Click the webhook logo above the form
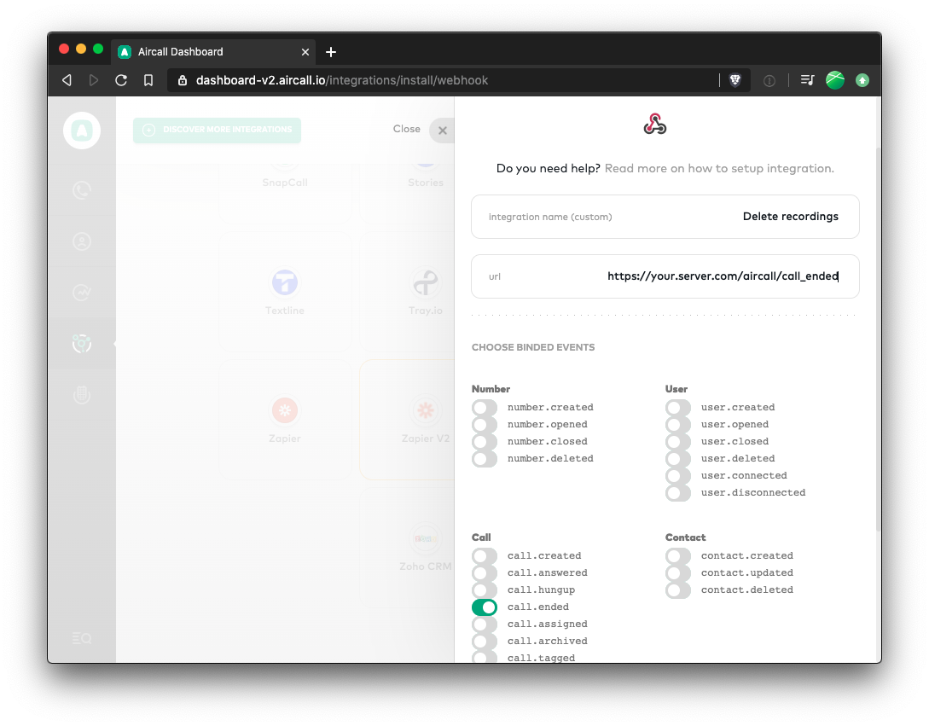 (x=654, y=123)
